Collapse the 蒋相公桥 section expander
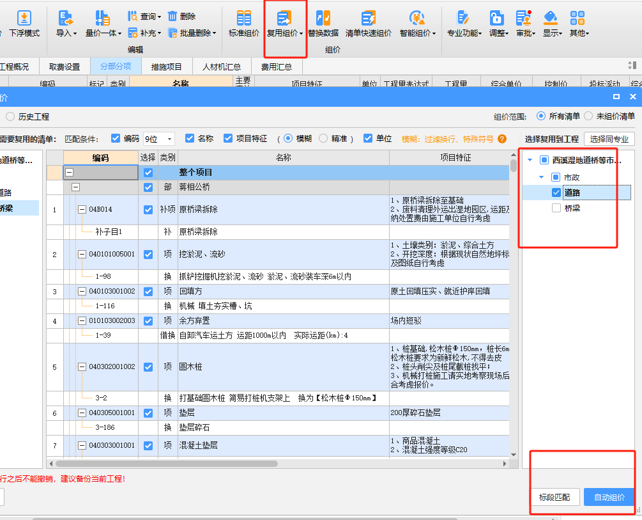The height and width of the screenshot is (520, 642). pos(76,187)
